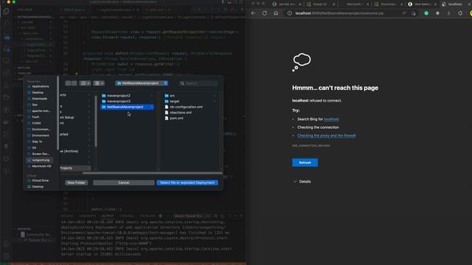
Task: Open the NetBeansMavenproject path popup
Action: click(142, 83)
